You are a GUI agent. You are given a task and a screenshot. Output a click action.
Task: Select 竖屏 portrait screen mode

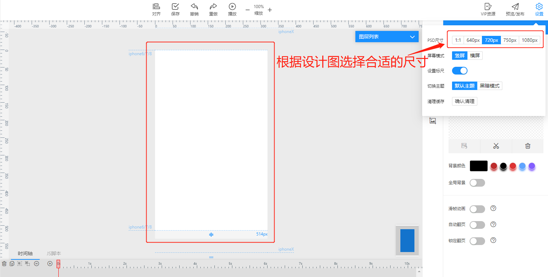click(x=460, y=56)
